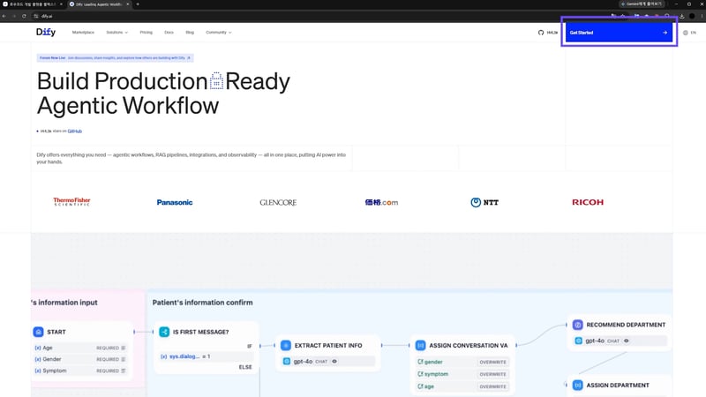
Task: Open the Forum Now Live announcement banner
Action: (116, 58)
